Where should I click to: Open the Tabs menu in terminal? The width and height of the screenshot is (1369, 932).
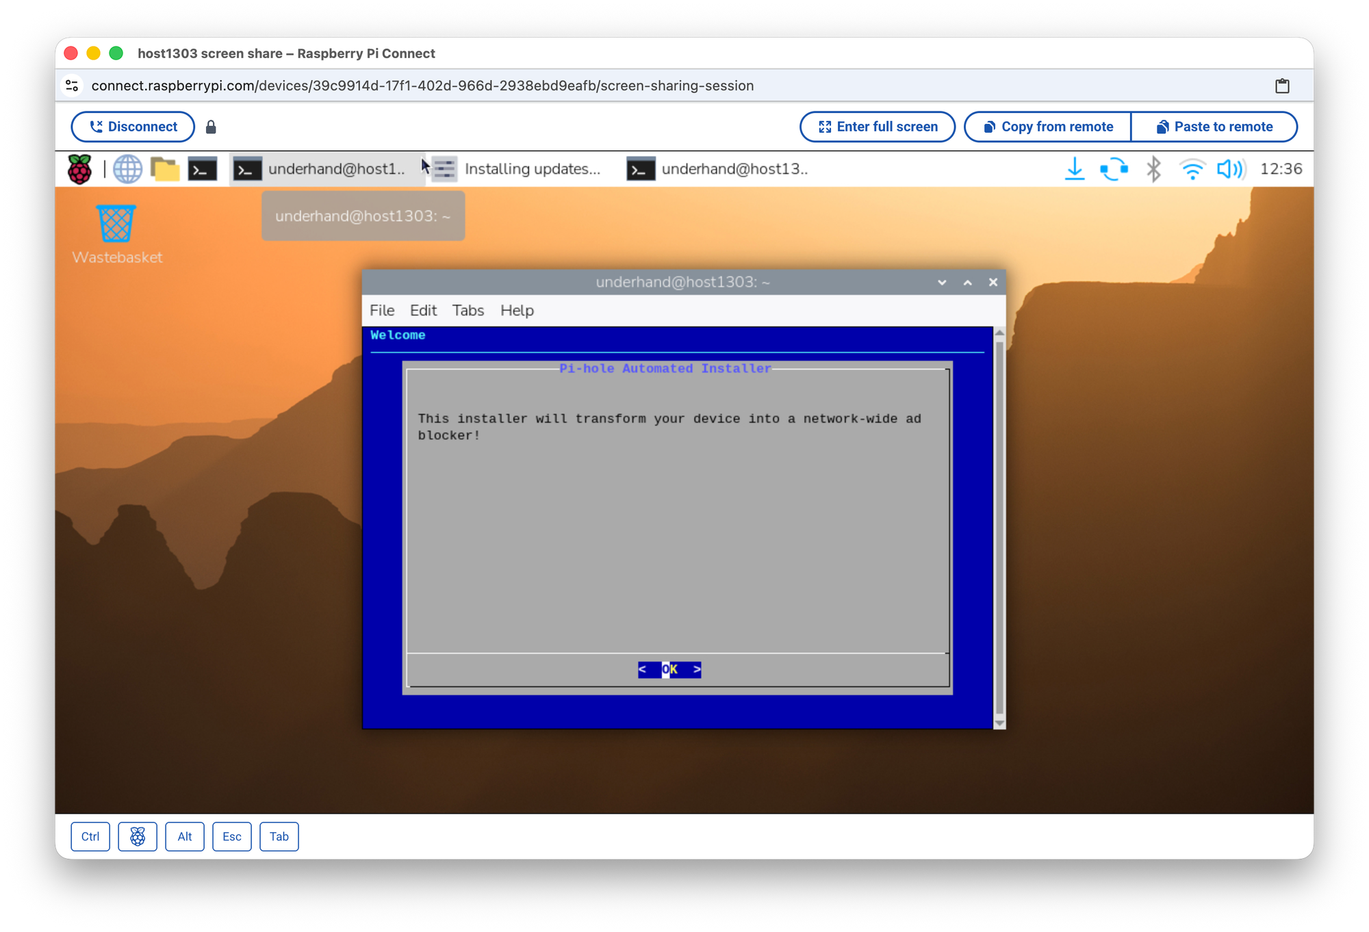[x=468, y=311]
